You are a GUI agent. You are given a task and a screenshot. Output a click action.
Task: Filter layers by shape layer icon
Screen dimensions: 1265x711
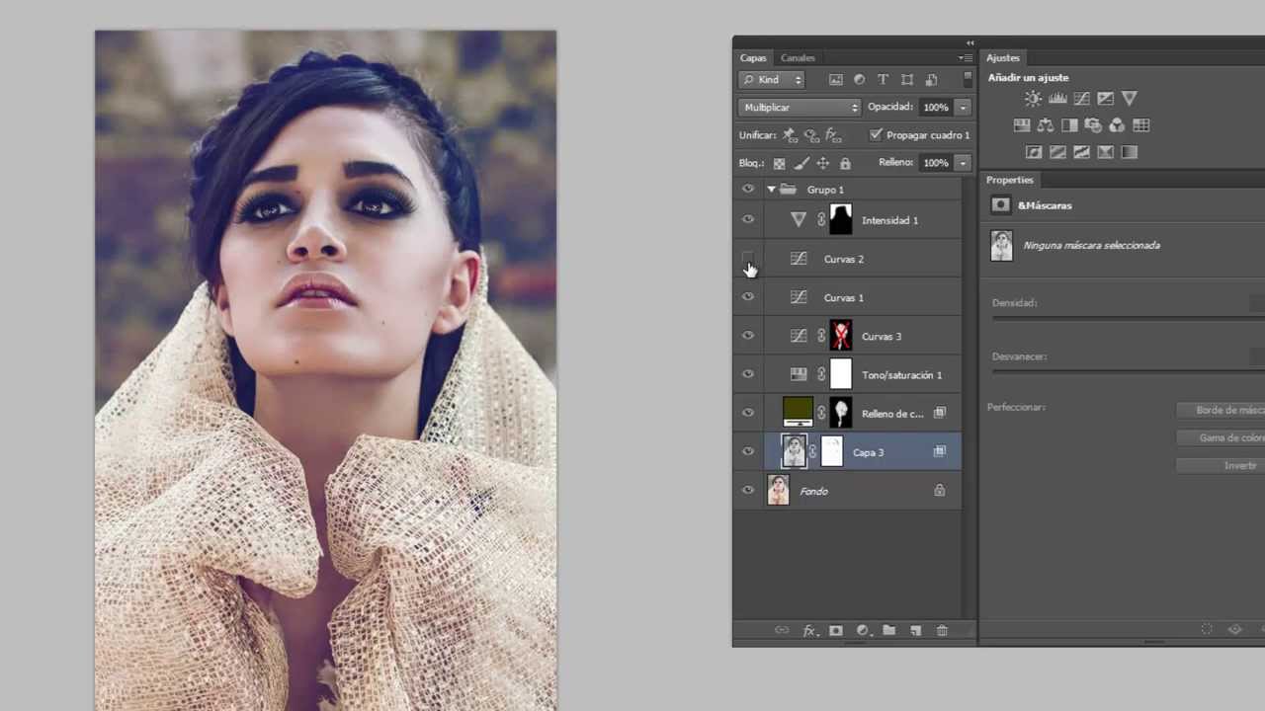(907, 80)
